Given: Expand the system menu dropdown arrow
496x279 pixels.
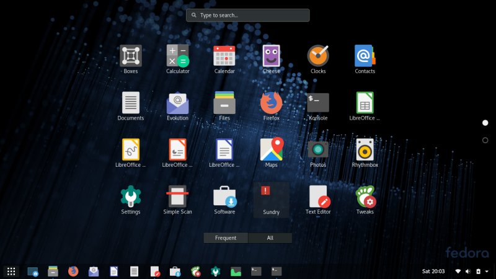Looking at the screenshot, I should tap(487, 272).
